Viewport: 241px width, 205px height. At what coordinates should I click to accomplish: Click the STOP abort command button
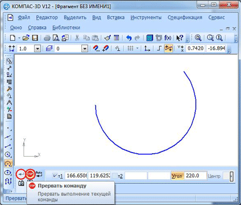click(x=31, y=174)
